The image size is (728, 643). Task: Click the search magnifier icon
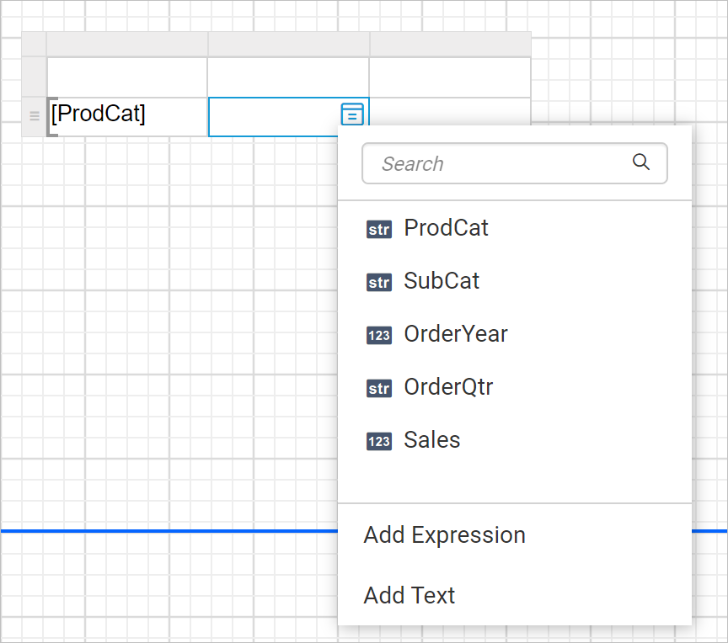(640, 162)
